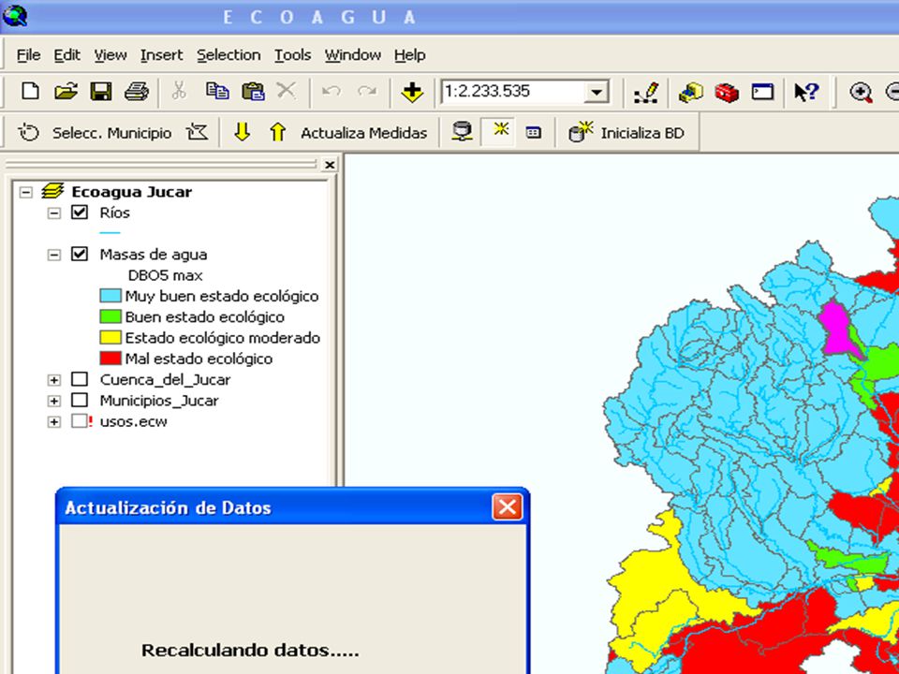Expand the Cuenca_del_Jucar layer
This screenshot has width=899, height=674.
click(x=54, y=380)
